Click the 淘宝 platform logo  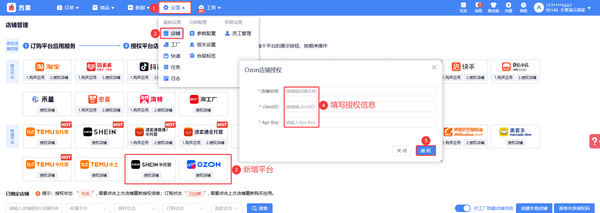[x=47, y=67]
